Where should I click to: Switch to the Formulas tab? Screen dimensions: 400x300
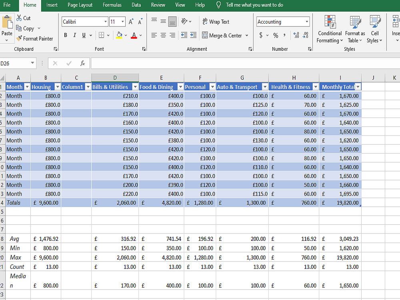[112, 5]
